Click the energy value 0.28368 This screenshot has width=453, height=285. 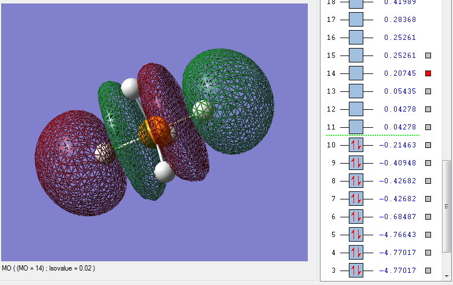(x=400, y=20)
